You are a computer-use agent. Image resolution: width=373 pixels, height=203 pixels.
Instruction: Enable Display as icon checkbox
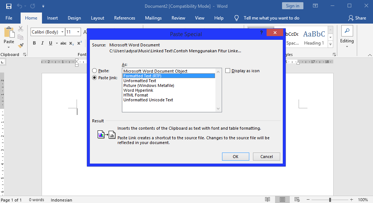228,71
